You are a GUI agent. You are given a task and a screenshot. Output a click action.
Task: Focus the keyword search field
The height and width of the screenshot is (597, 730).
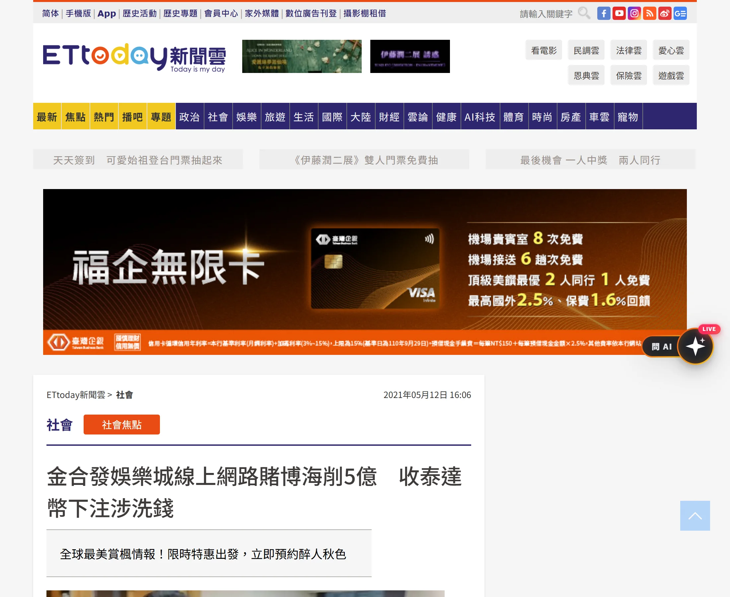(x=546, y=14)
